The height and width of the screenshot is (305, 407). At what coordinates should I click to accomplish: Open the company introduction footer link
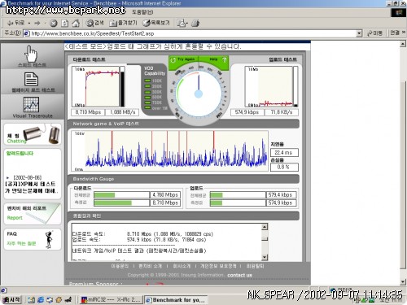(x=182, y=266)
